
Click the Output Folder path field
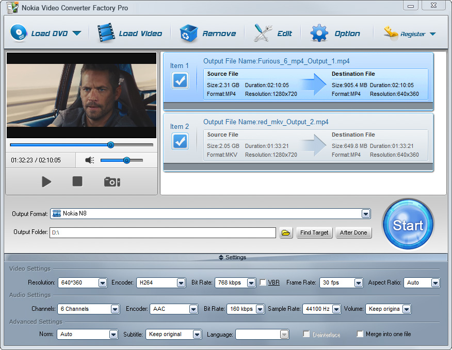tap(163, 233)
